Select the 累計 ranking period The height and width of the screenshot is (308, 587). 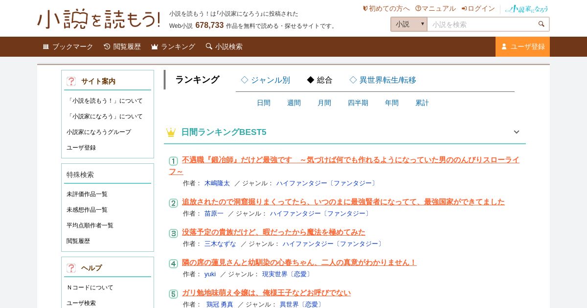pyautogui.click(x=422, y=103)
